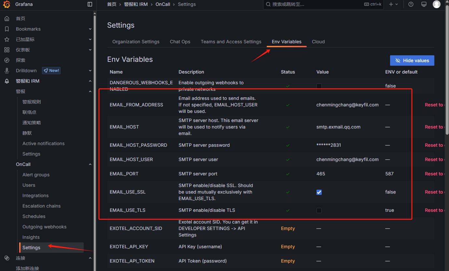Switch to Chat Ops tab
This screenshot has height=271, width=449.
(180, 42)
